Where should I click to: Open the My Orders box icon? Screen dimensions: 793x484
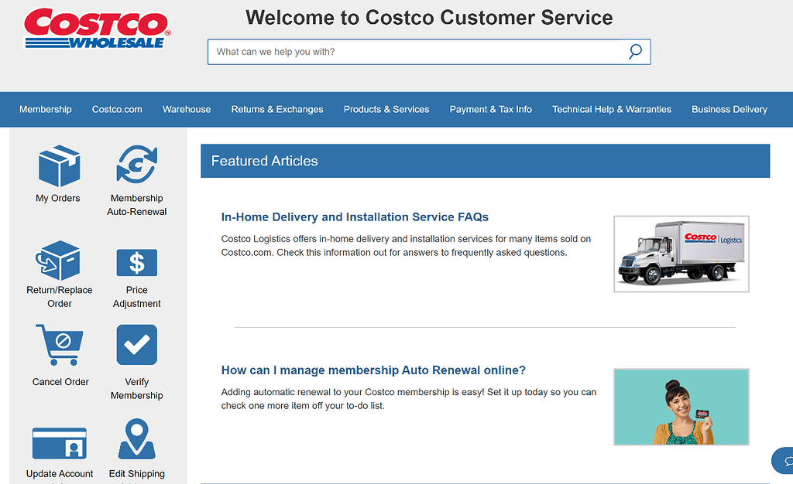59,166
